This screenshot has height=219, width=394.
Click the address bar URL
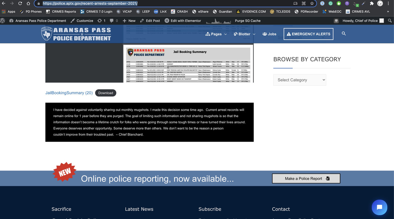click(90, 3)
